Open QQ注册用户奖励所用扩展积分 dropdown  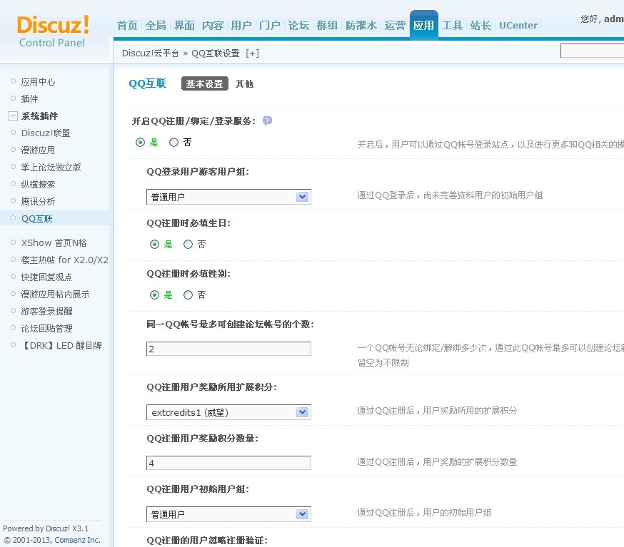pos(228,412)
